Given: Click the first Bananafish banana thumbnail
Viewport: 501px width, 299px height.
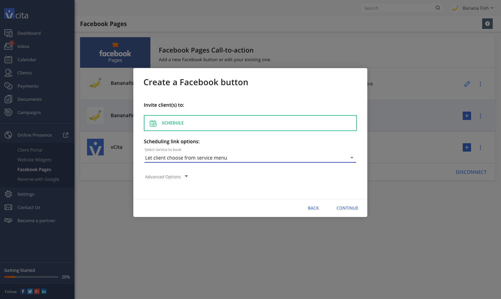Looking at the screenshot, I should click(95, 83).
